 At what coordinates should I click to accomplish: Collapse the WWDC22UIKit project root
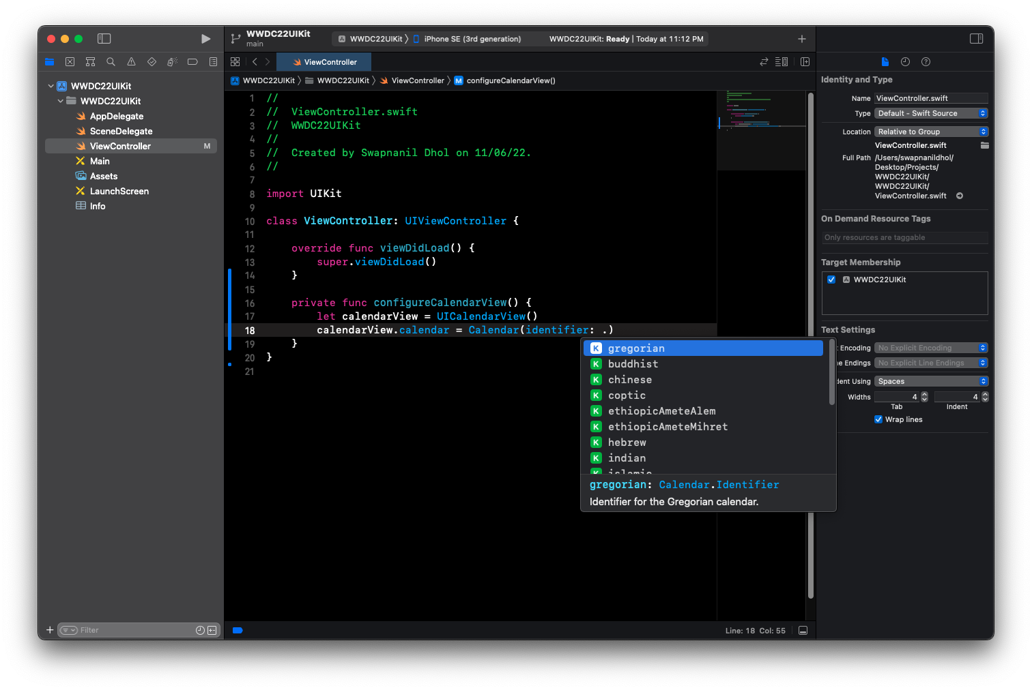tap(51, 86)
